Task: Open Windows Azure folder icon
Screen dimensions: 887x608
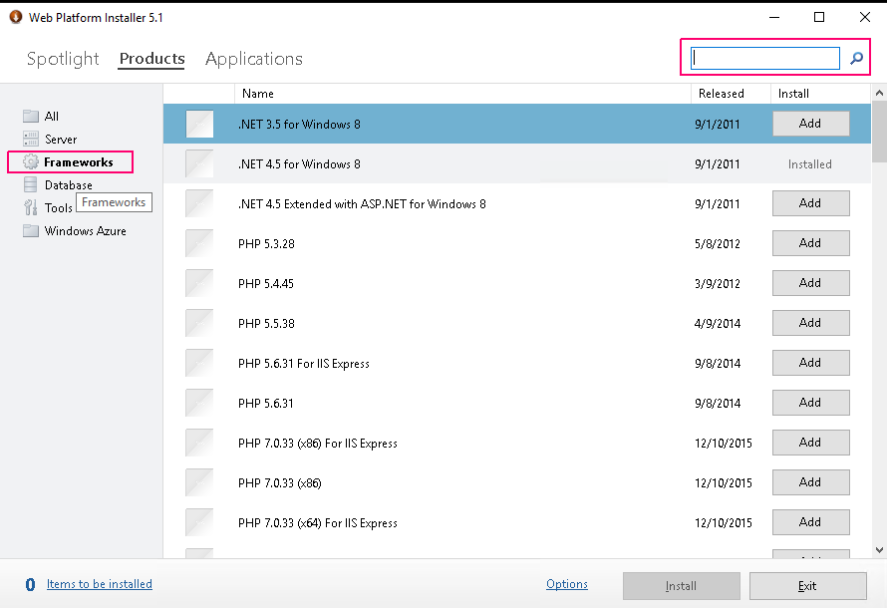Action: tap(31, 231)
